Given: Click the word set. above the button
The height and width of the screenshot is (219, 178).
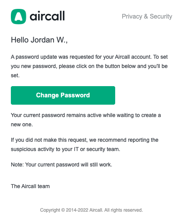Looking at the screenshot, I should [x=15, y=76].
